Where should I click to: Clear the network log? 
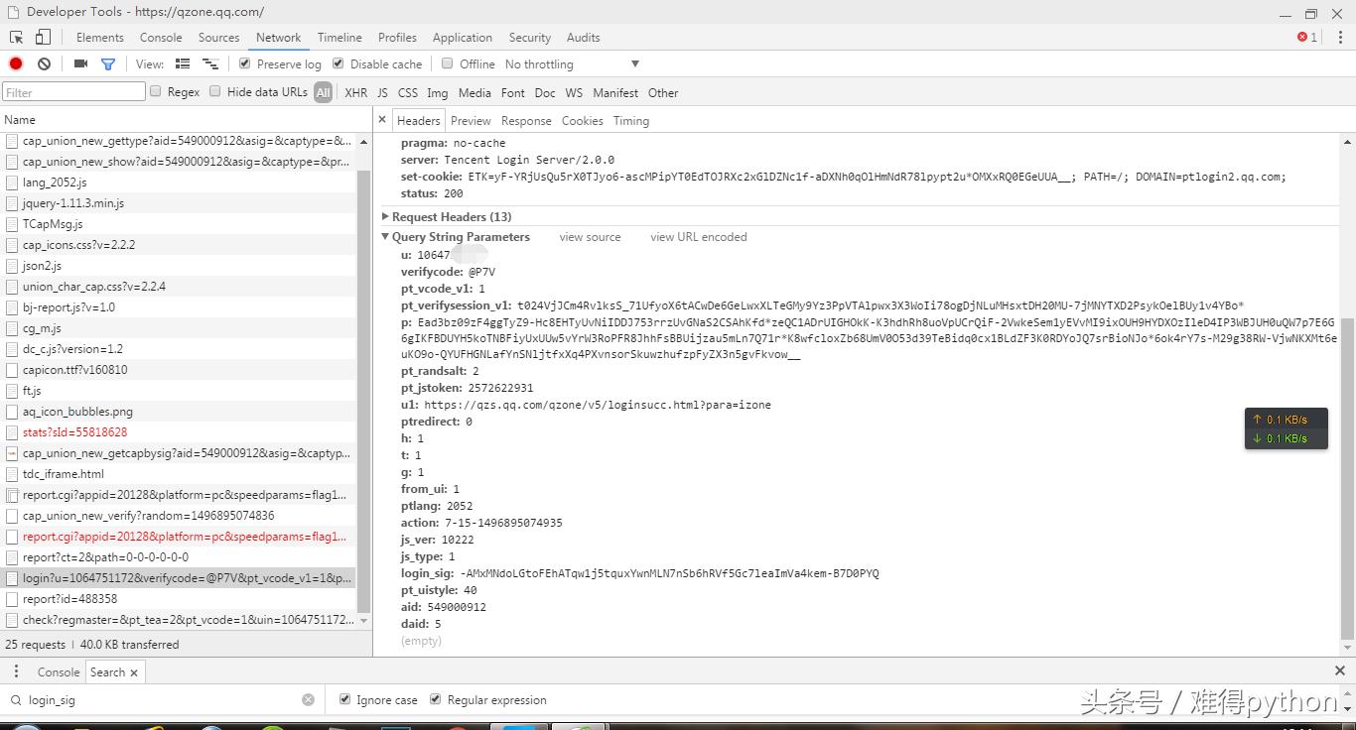click(44, 63)
